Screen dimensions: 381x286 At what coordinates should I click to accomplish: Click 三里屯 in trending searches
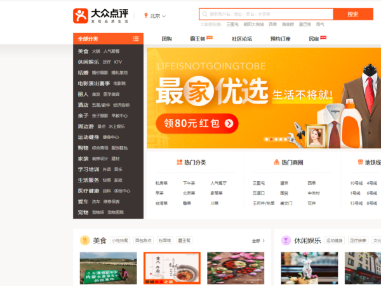click(x=232, y=24)
